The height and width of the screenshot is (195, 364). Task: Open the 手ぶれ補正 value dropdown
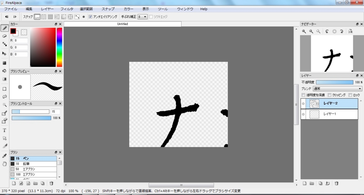143,17
